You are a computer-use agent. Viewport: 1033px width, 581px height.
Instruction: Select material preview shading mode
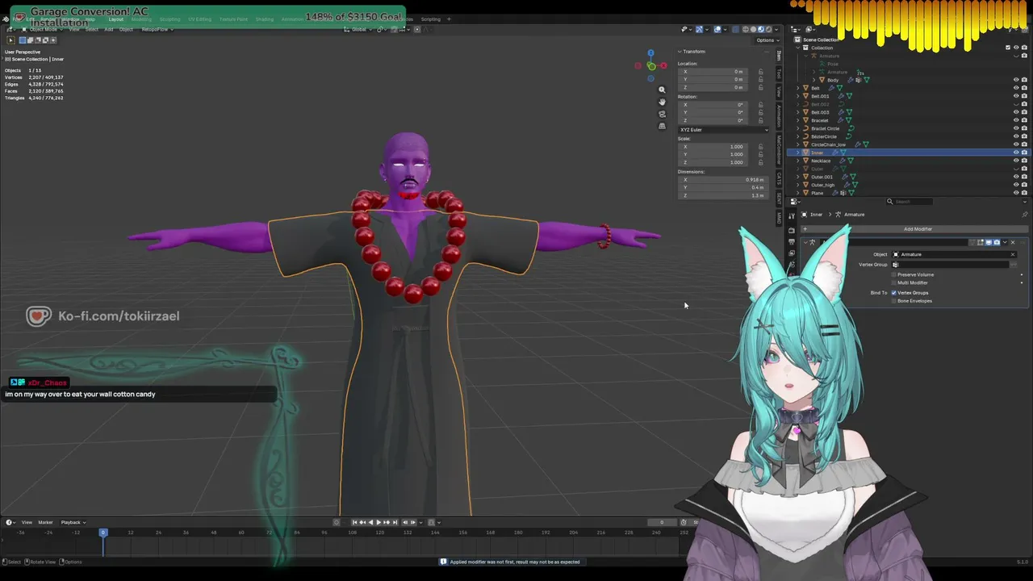[x=762, y=30]
